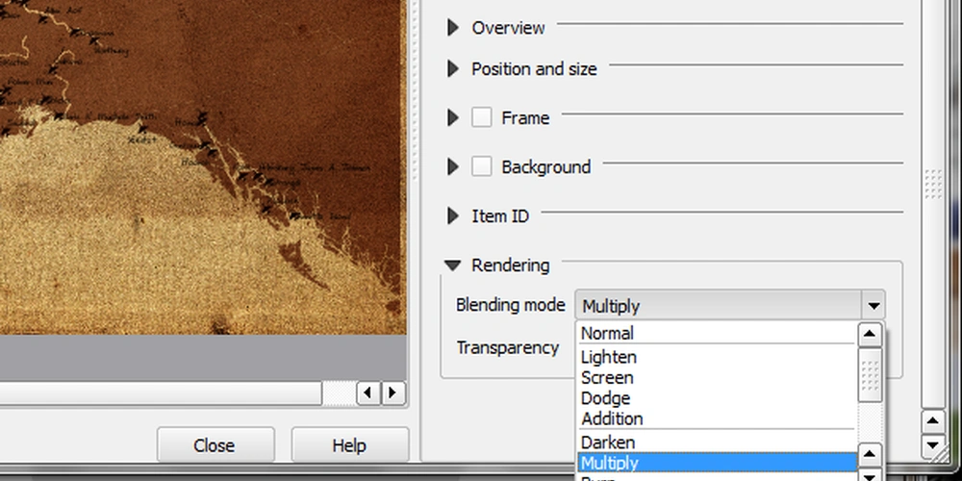Screen dimensions: 962x481
Task: Enable the Background checkbox
Action: pyautogui.click(x=482, y=166)
